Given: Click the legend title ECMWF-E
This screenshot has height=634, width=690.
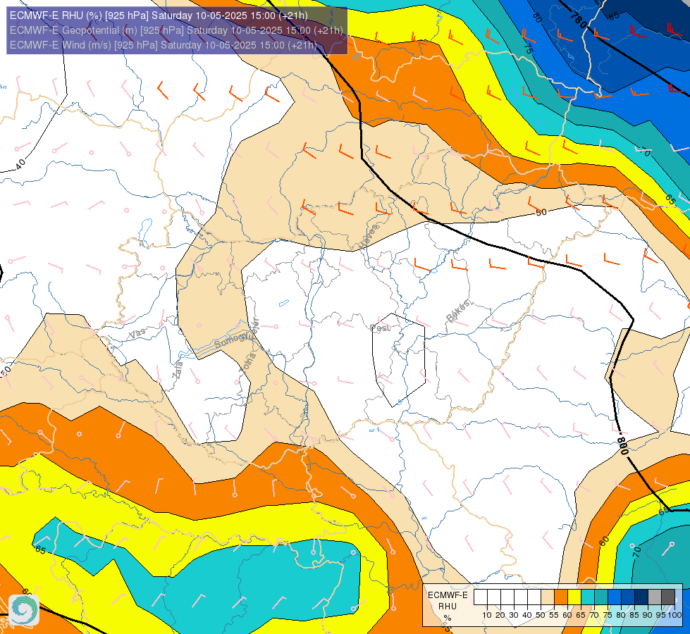Looking at the screenshot, I should [448, 595].
